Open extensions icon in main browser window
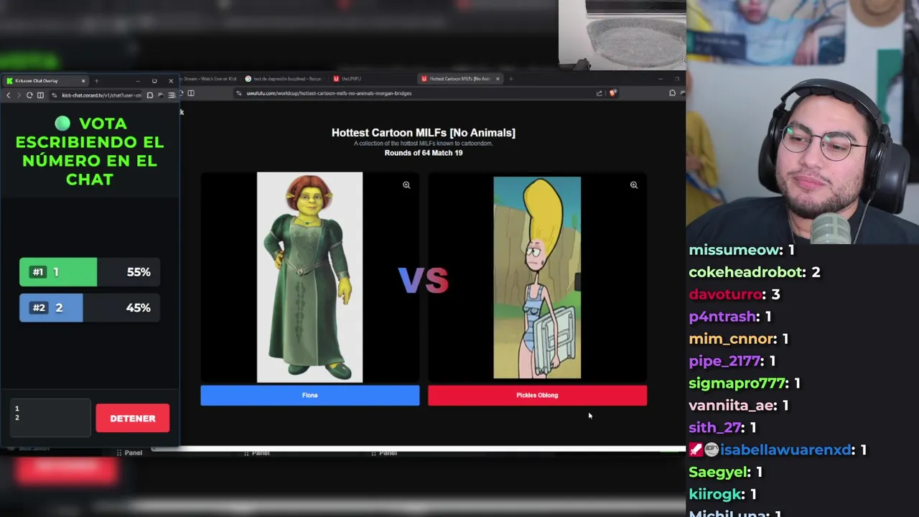 [672, 93]
